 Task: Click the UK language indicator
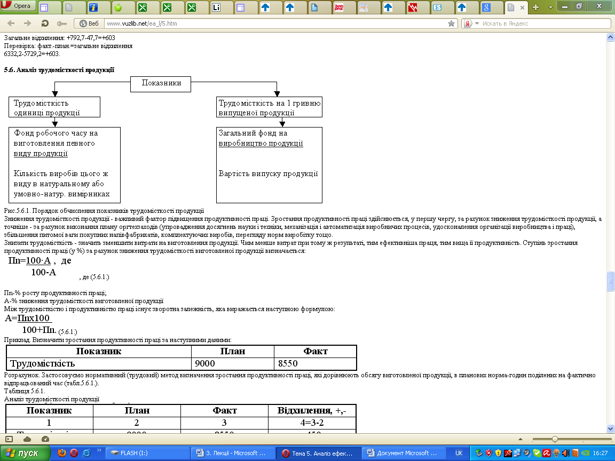[459, 453]
